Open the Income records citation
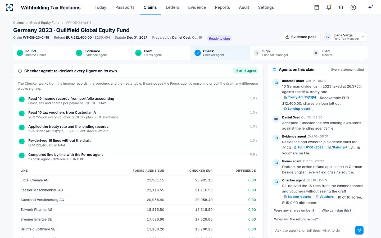381x238 pixels. click(297, 197)
